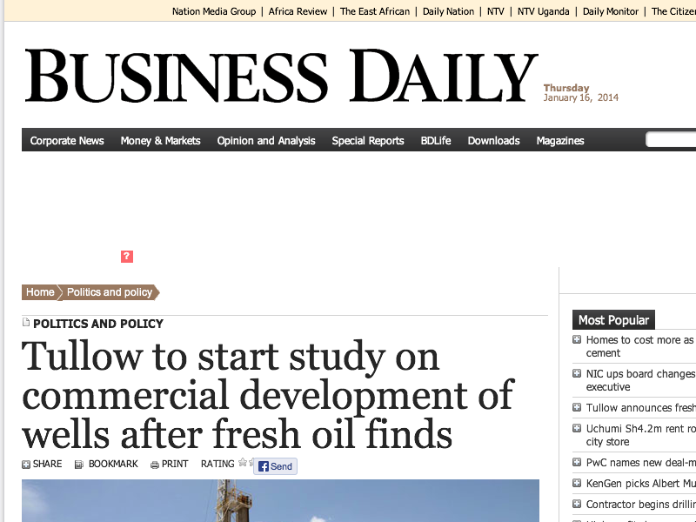Click the first rating star
The image size is (696, 522).
click(243, 463)
